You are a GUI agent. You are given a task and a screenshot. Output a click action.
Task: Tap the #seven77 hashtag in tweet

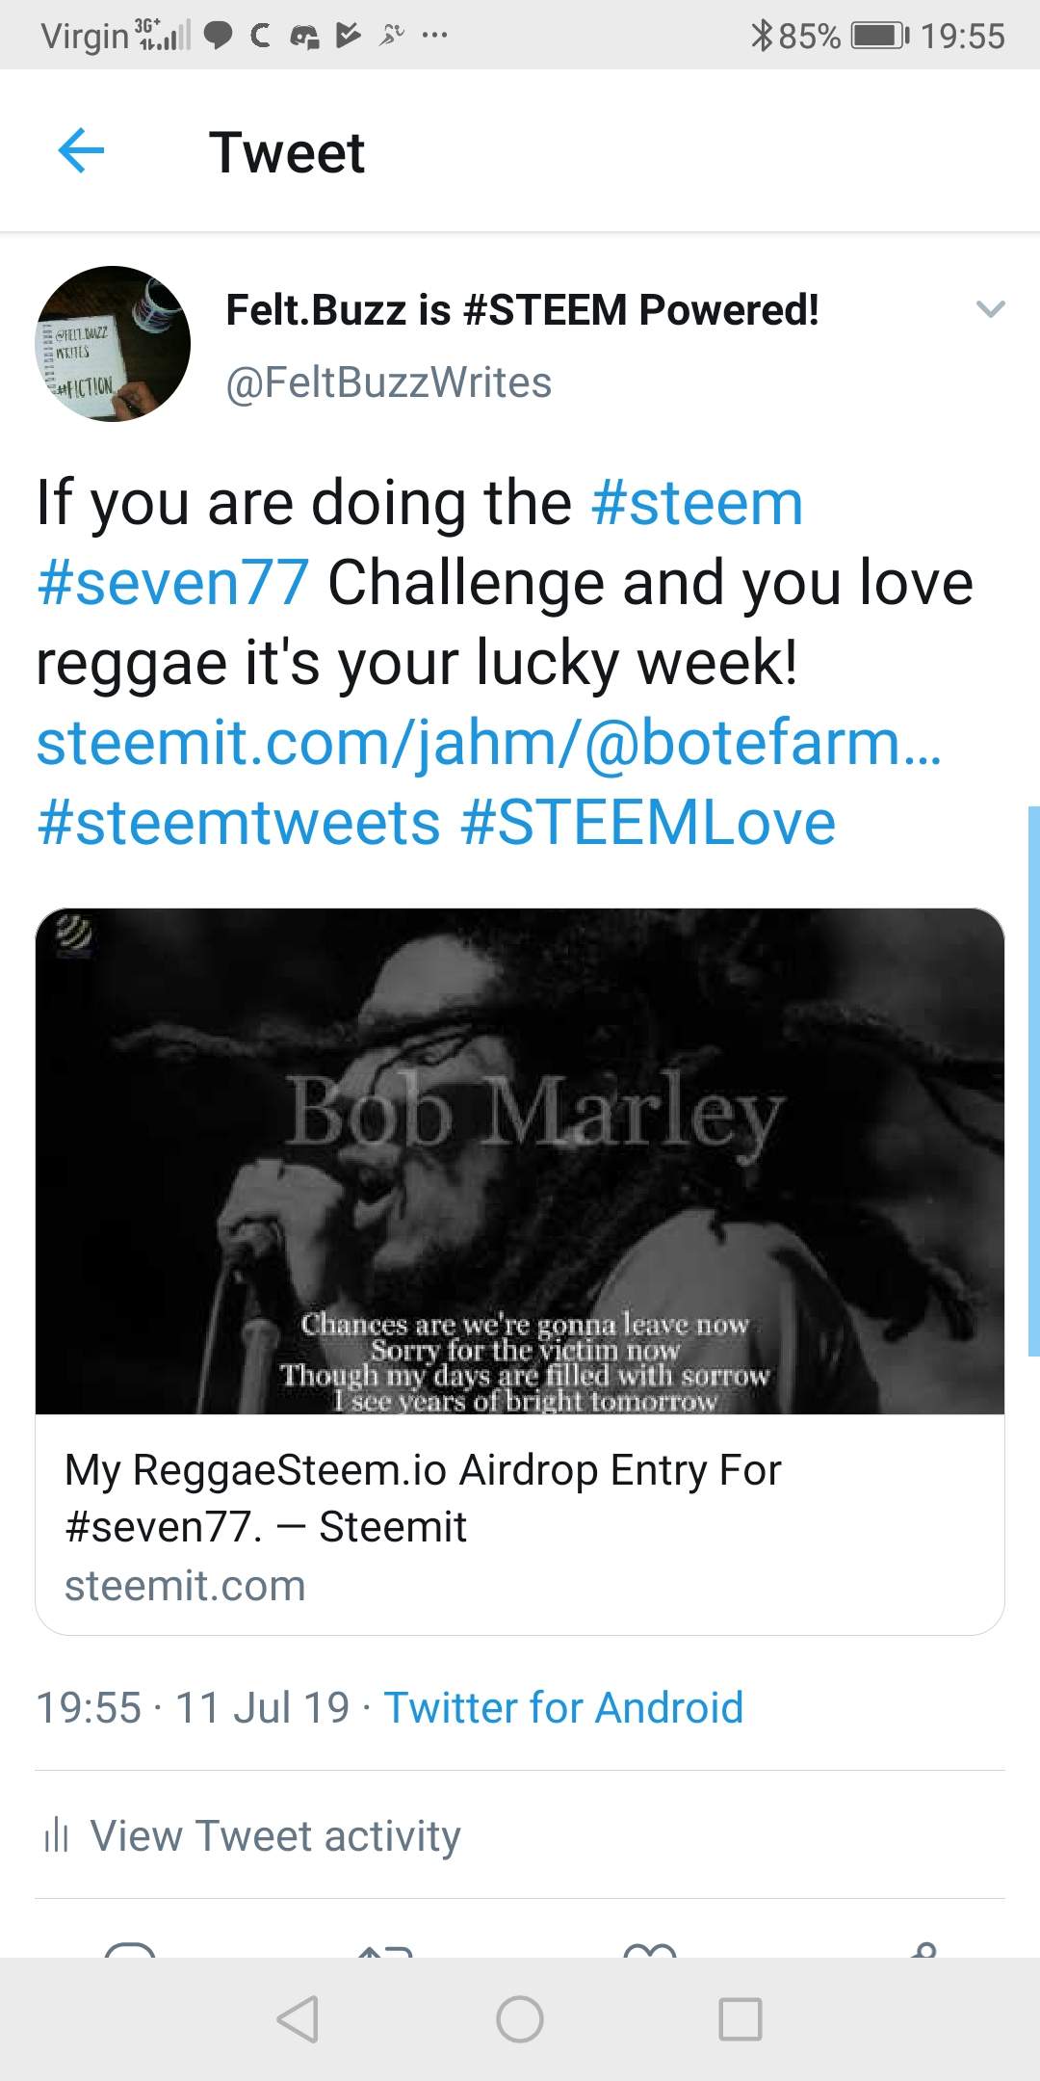(x=173, y=583)
